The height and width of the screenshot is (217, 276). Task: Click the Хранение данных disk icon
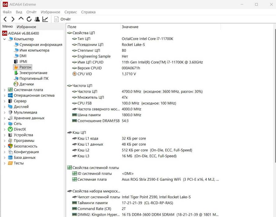(x=10, y=118)
